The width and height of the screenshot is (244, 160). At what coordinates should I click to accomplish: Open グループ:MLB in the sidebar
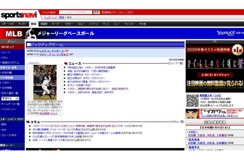(9, 135)
